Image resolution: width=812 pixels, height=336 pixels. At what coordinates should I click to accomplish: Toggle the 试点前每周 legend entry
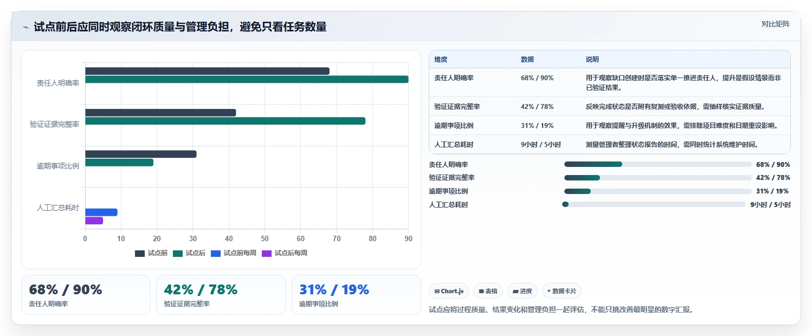[x=234, y=253]
